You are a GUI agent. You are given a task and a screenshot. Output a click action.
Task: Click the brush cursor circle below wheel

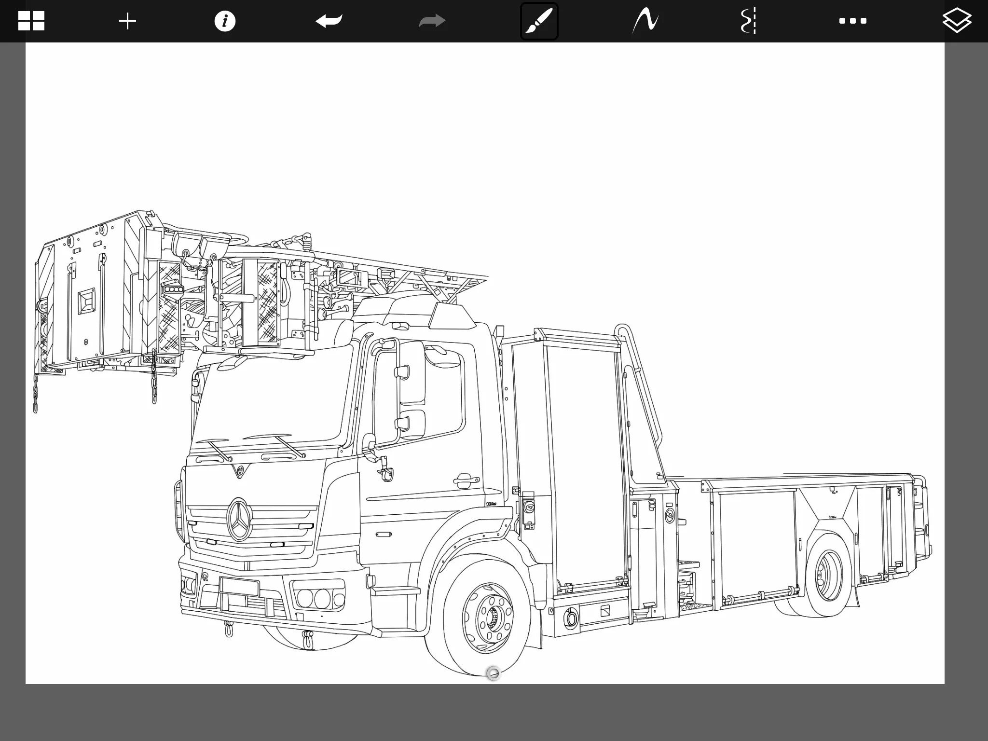coord(493,673)
